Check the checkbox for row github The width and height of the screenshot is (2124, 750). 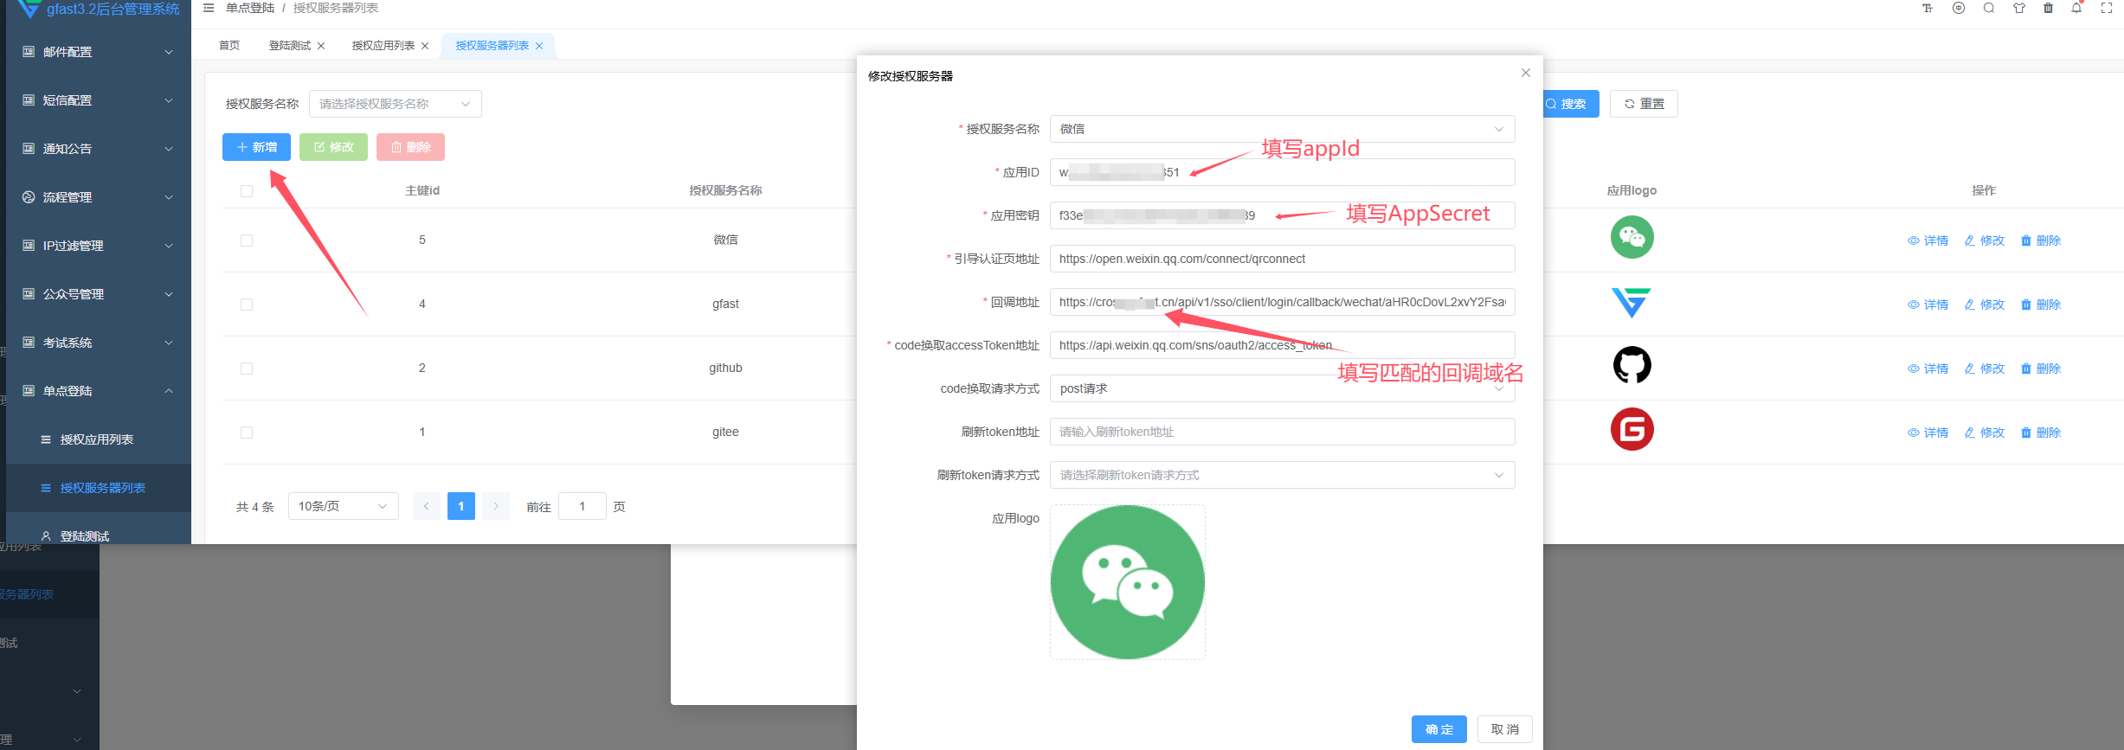(247, 369)
